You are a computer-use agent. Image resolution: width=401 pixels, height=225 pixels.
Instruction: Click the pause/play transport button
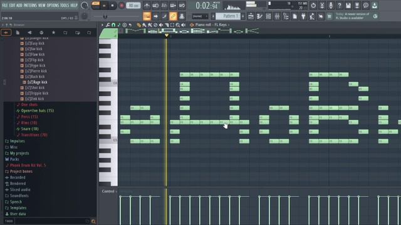104,6
